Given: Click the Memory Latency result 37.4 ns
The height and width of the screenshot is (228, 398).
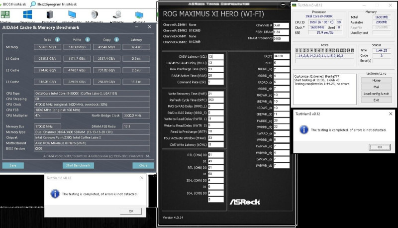Looking at the screenshot, I should (136, 47).
